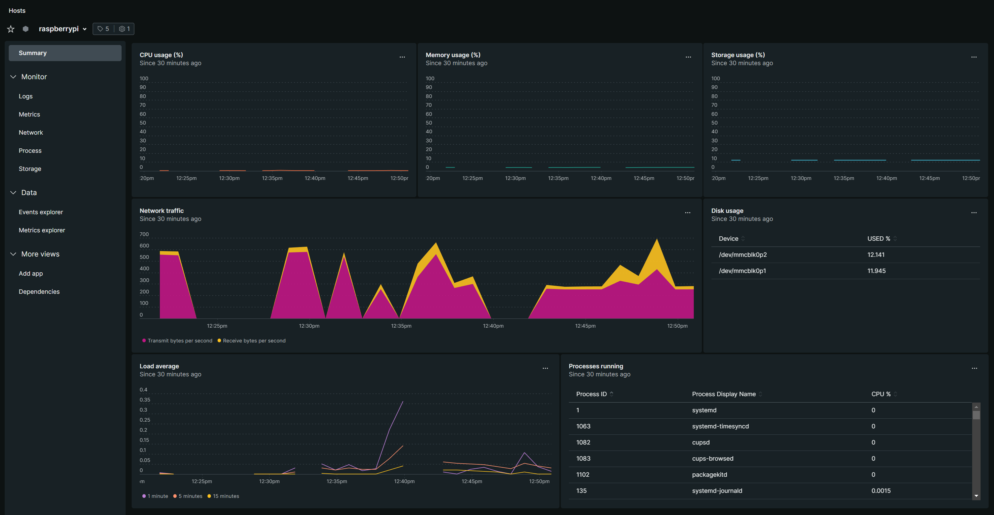Image resolution: width=994 pixels, height=515 pixels.
Task: Click process ID 1063 cell
Action: 583,427
